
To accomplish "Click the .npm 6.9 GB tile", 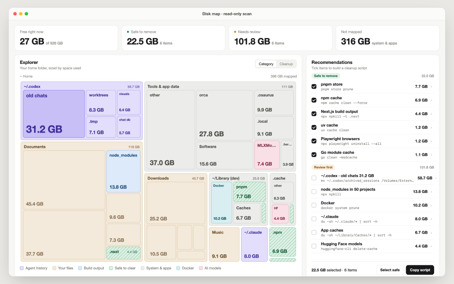I will coord(283,242).
